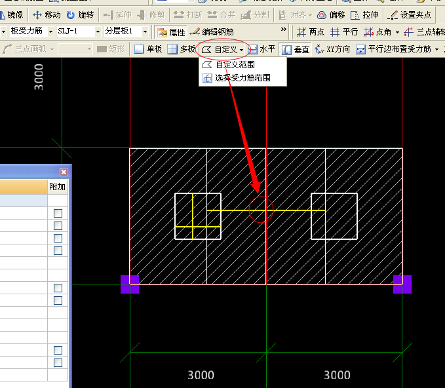This screenshot has width=445, height=388.
Task: Expand the 自定义 custom range dropdown
Action: (241, 50)
